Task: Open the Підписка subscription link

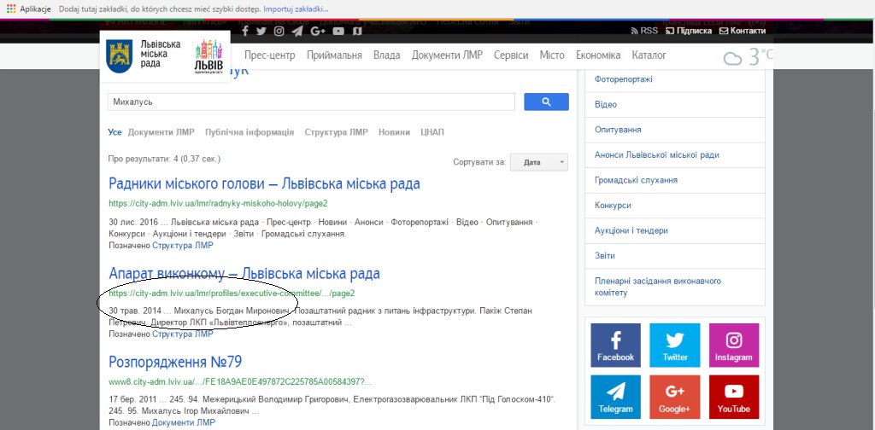Action: click(689, 32)
